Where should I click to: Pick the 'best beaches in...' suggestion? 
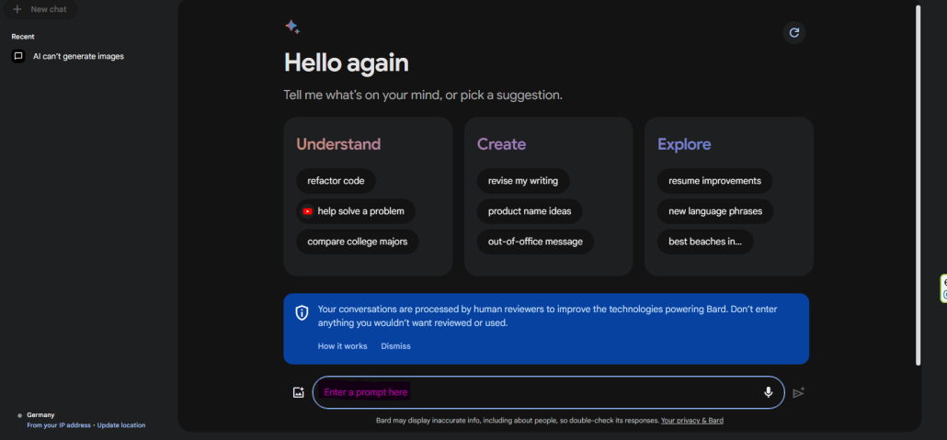[705, 242]
